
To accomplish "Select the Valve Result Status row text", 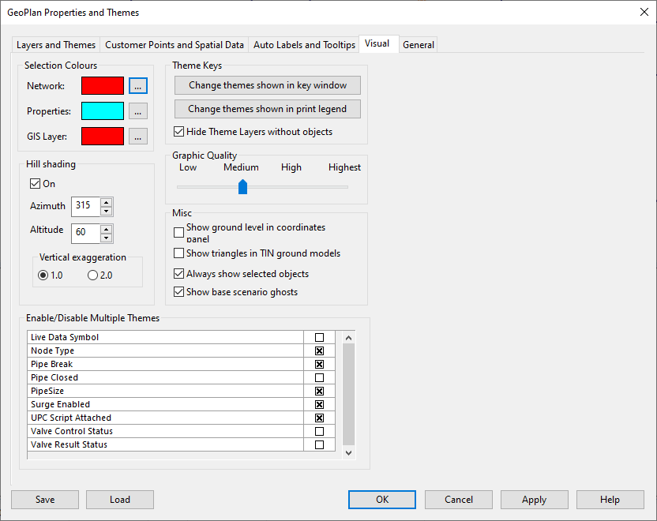I will (x=69, y=444).
